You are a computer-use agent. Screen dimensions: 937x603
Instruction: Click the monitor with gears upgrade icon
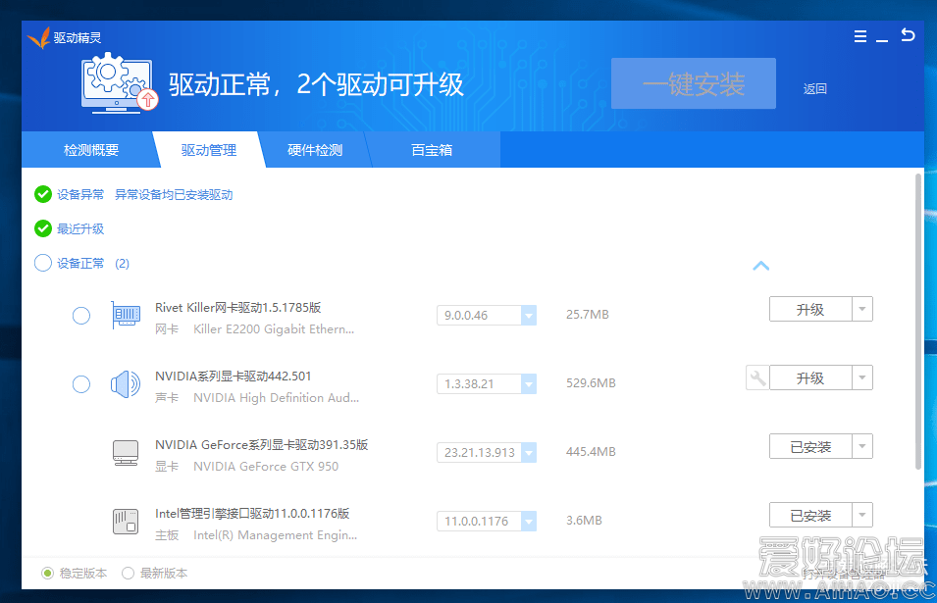click(x=119, y=83)
